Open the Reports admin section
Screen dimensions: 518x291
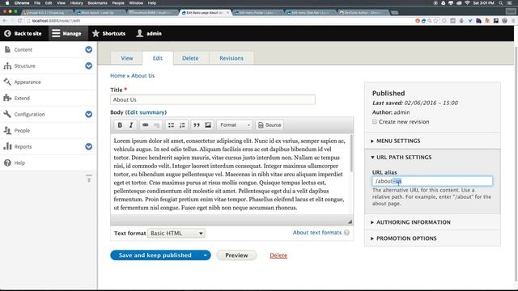(x=23, y=147)
